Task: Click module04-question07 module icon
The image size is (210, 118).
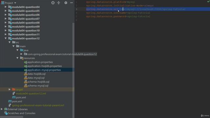Action: (10, 19)
